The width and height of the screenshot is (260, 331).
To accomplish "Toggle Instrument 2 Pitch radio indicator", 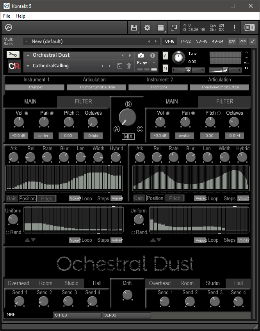I will tap(219, 113).
